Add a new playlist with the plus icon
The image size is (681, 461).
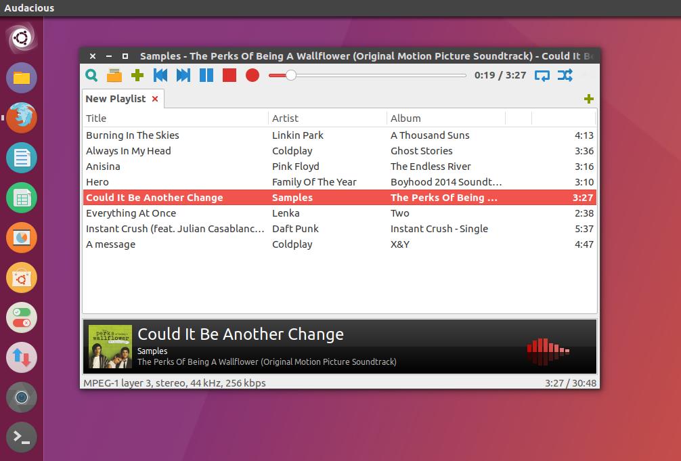pos(589,99)
